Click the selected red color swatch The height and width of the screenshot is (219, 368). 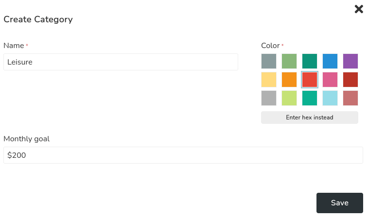click(x=310, y=80)
